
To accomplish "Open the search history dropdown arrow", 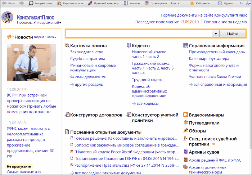I will [x=216, y=34].
